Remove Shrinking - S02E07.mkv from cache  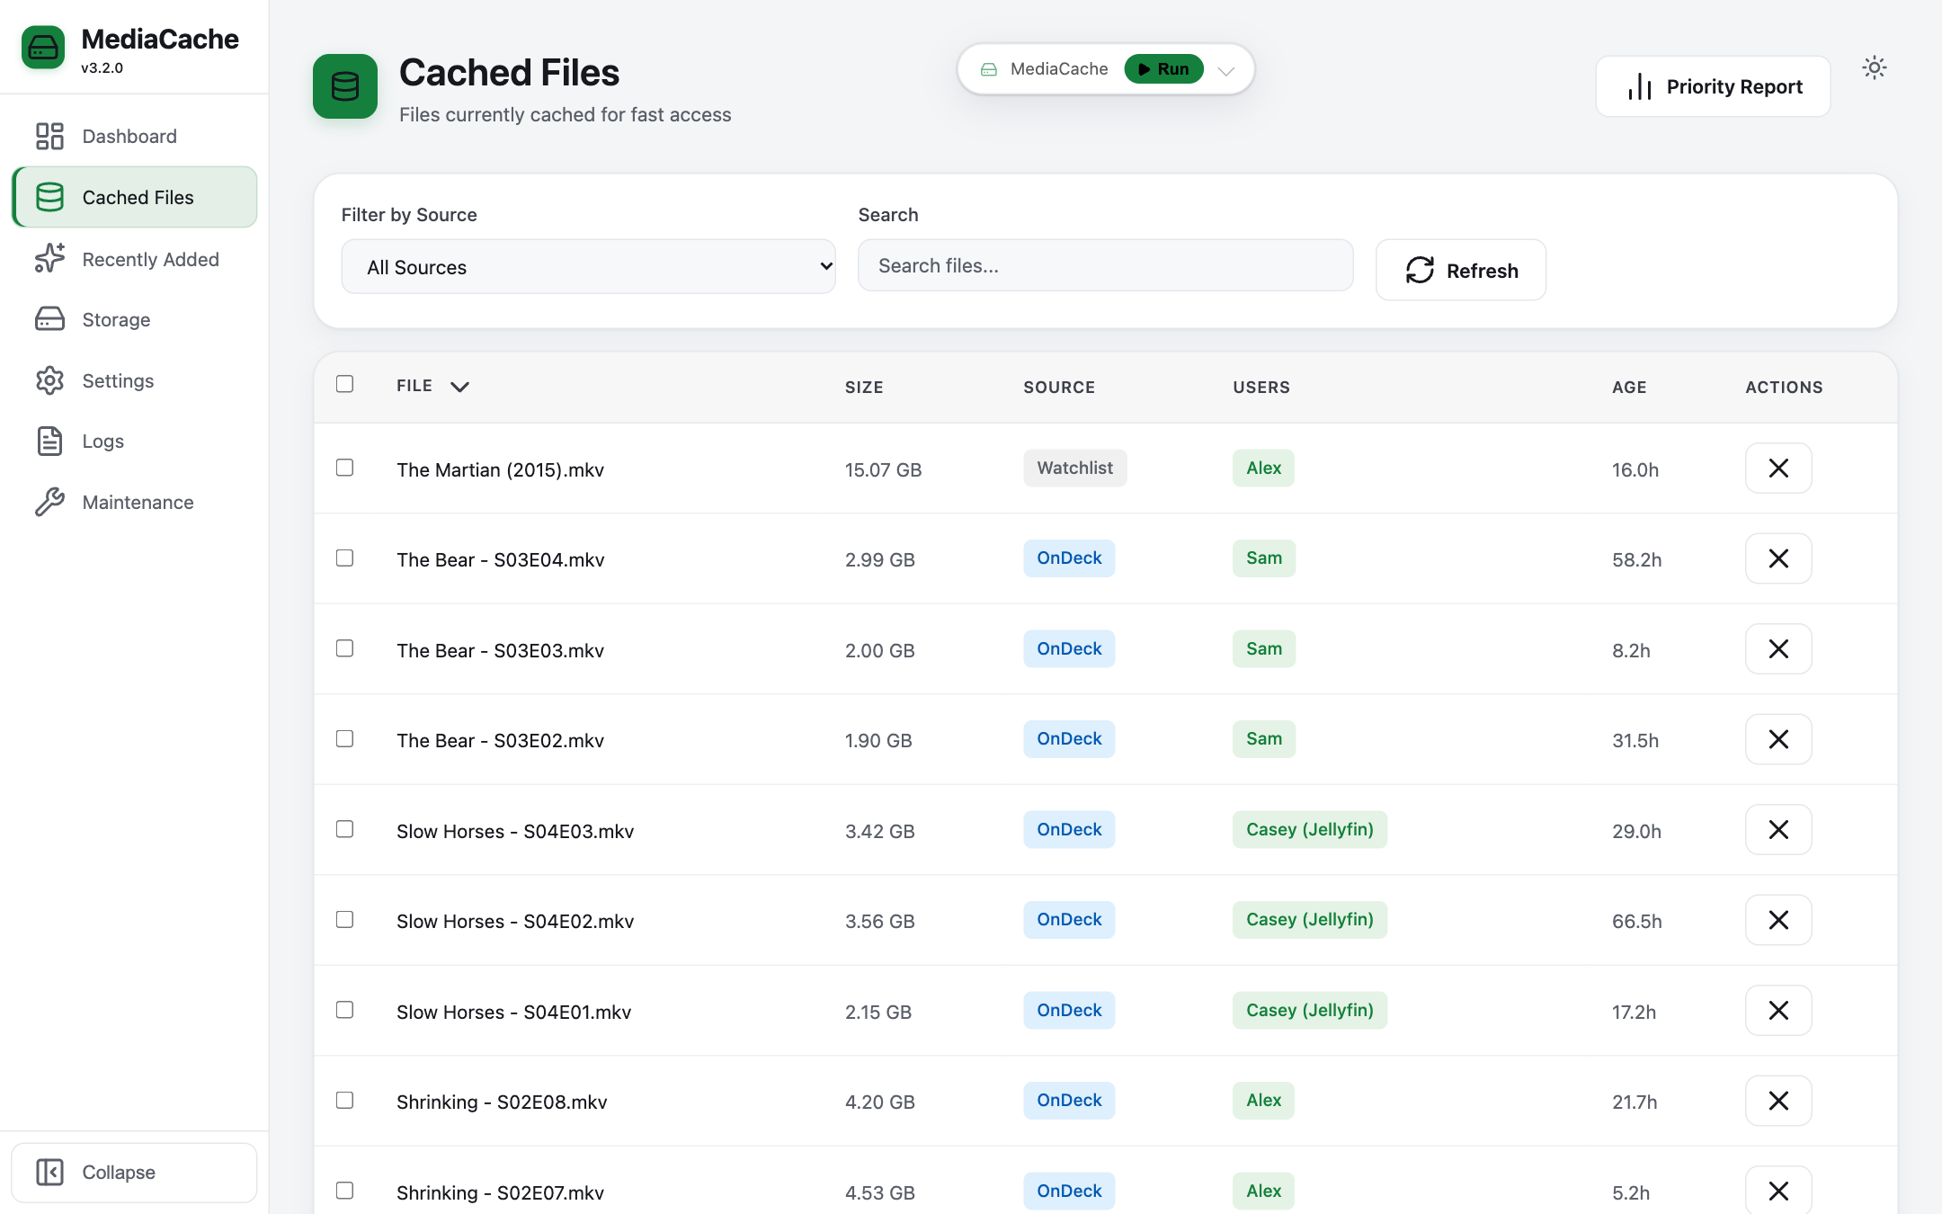[1778, 1192]
